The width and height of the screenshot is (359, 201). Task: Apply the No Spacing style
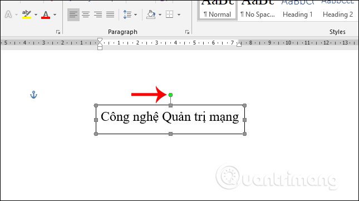258,11
